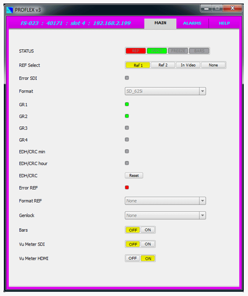Switch to the ALARMS tab
The image size is (248, 296).
click(x=192, y=23)
